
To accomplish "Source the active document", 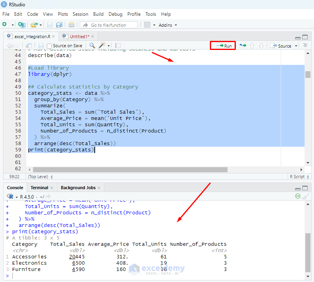I will point(281,46).
